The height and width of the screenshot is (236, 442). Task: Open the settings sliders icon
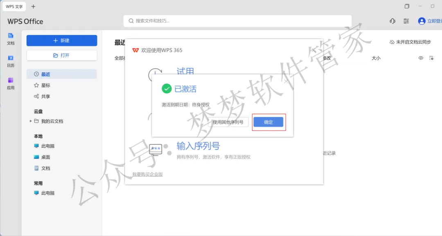point(406,21)
